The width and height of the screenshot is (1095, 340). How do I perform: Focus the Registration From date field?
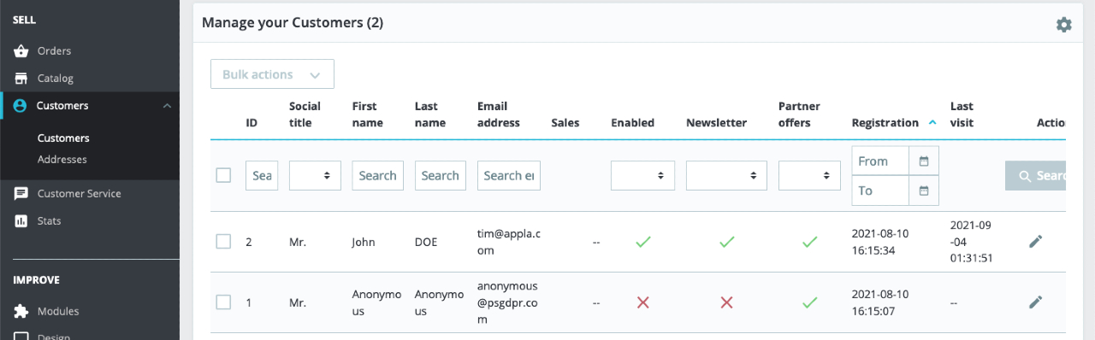pyautogui.click(x=880, y=161)
